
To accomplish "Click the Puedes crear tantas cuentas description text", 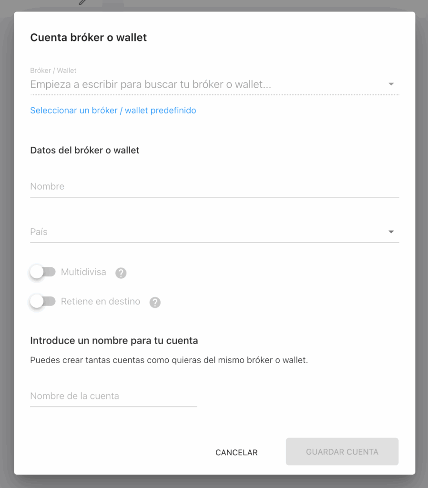I will 169,360.
